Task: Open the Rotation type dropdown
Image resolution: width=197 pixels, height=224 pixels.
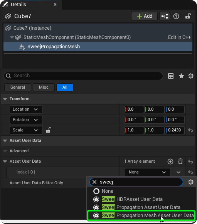Action: coord(26,120)
